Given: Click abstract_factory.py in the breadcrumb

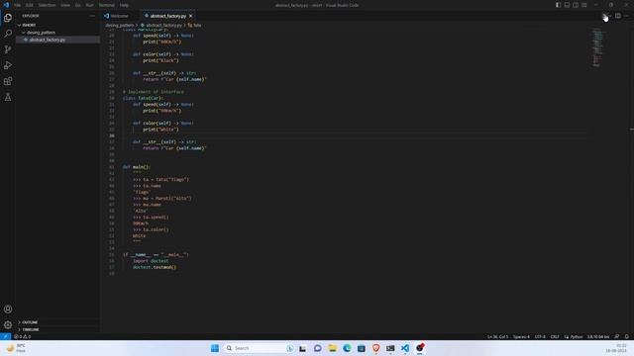Looking at the screenshot, I should (163, 25).
